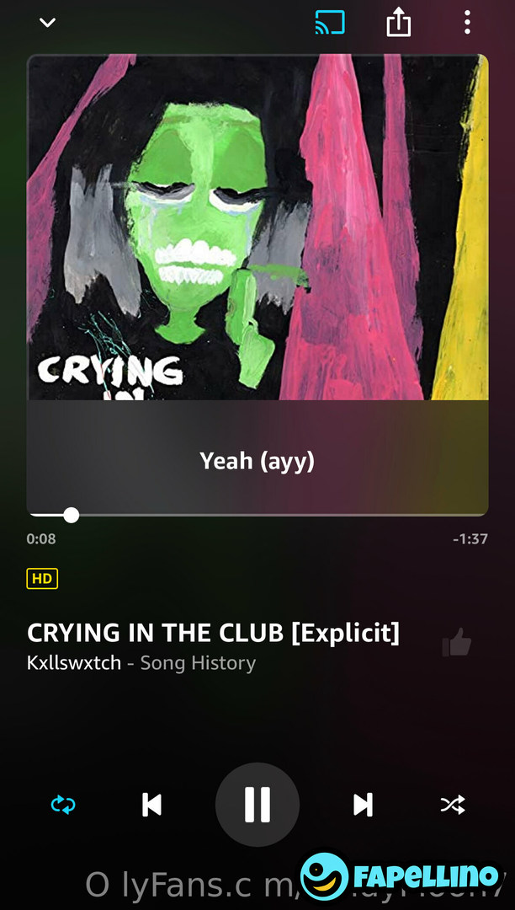Open the Song History link
Screen dimensions: 515x910
tap(198, 663)
